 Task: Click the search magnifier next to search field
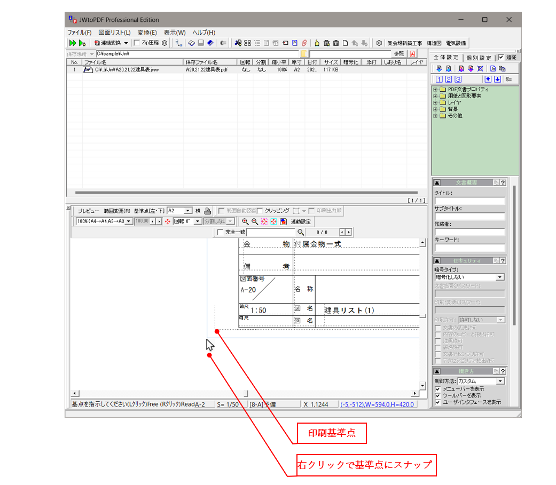[301, 232]
